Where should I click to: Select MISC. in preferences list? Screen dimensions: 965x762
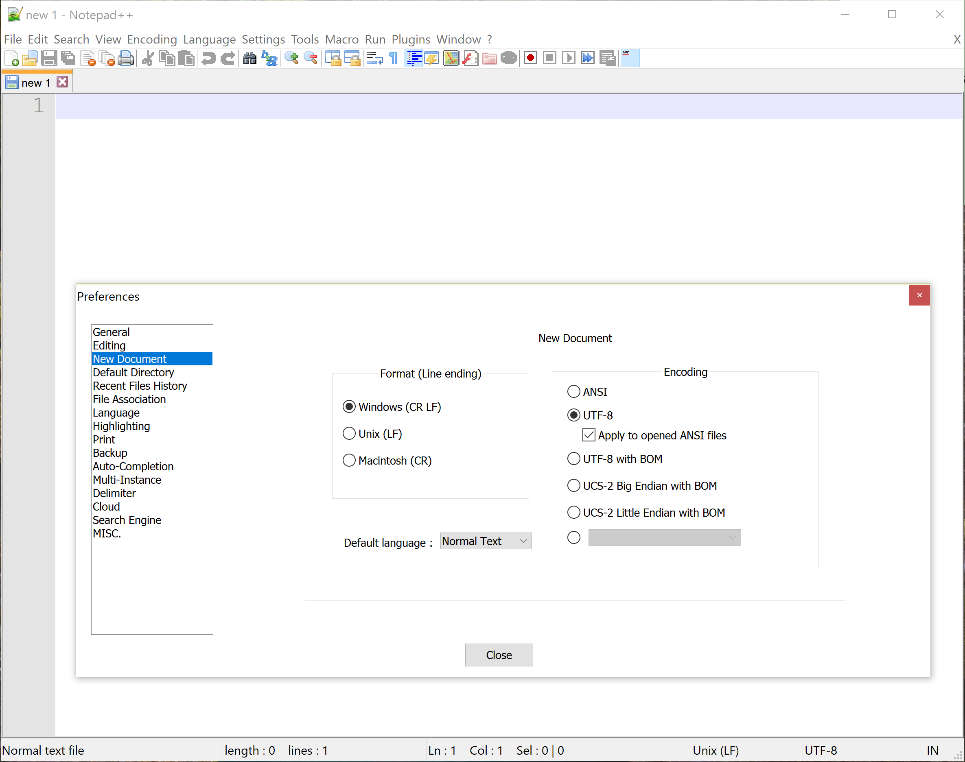coord(152,534)
